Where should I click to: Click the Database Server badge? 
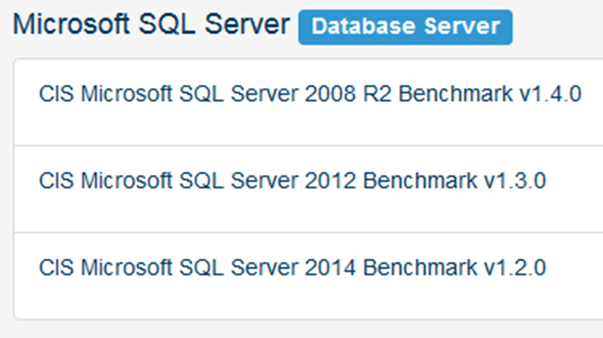pos(405,27)
